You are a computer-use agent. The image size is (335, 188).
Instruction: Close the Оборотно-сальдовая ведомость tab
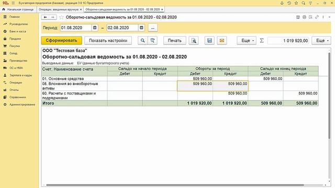(162, 9)
